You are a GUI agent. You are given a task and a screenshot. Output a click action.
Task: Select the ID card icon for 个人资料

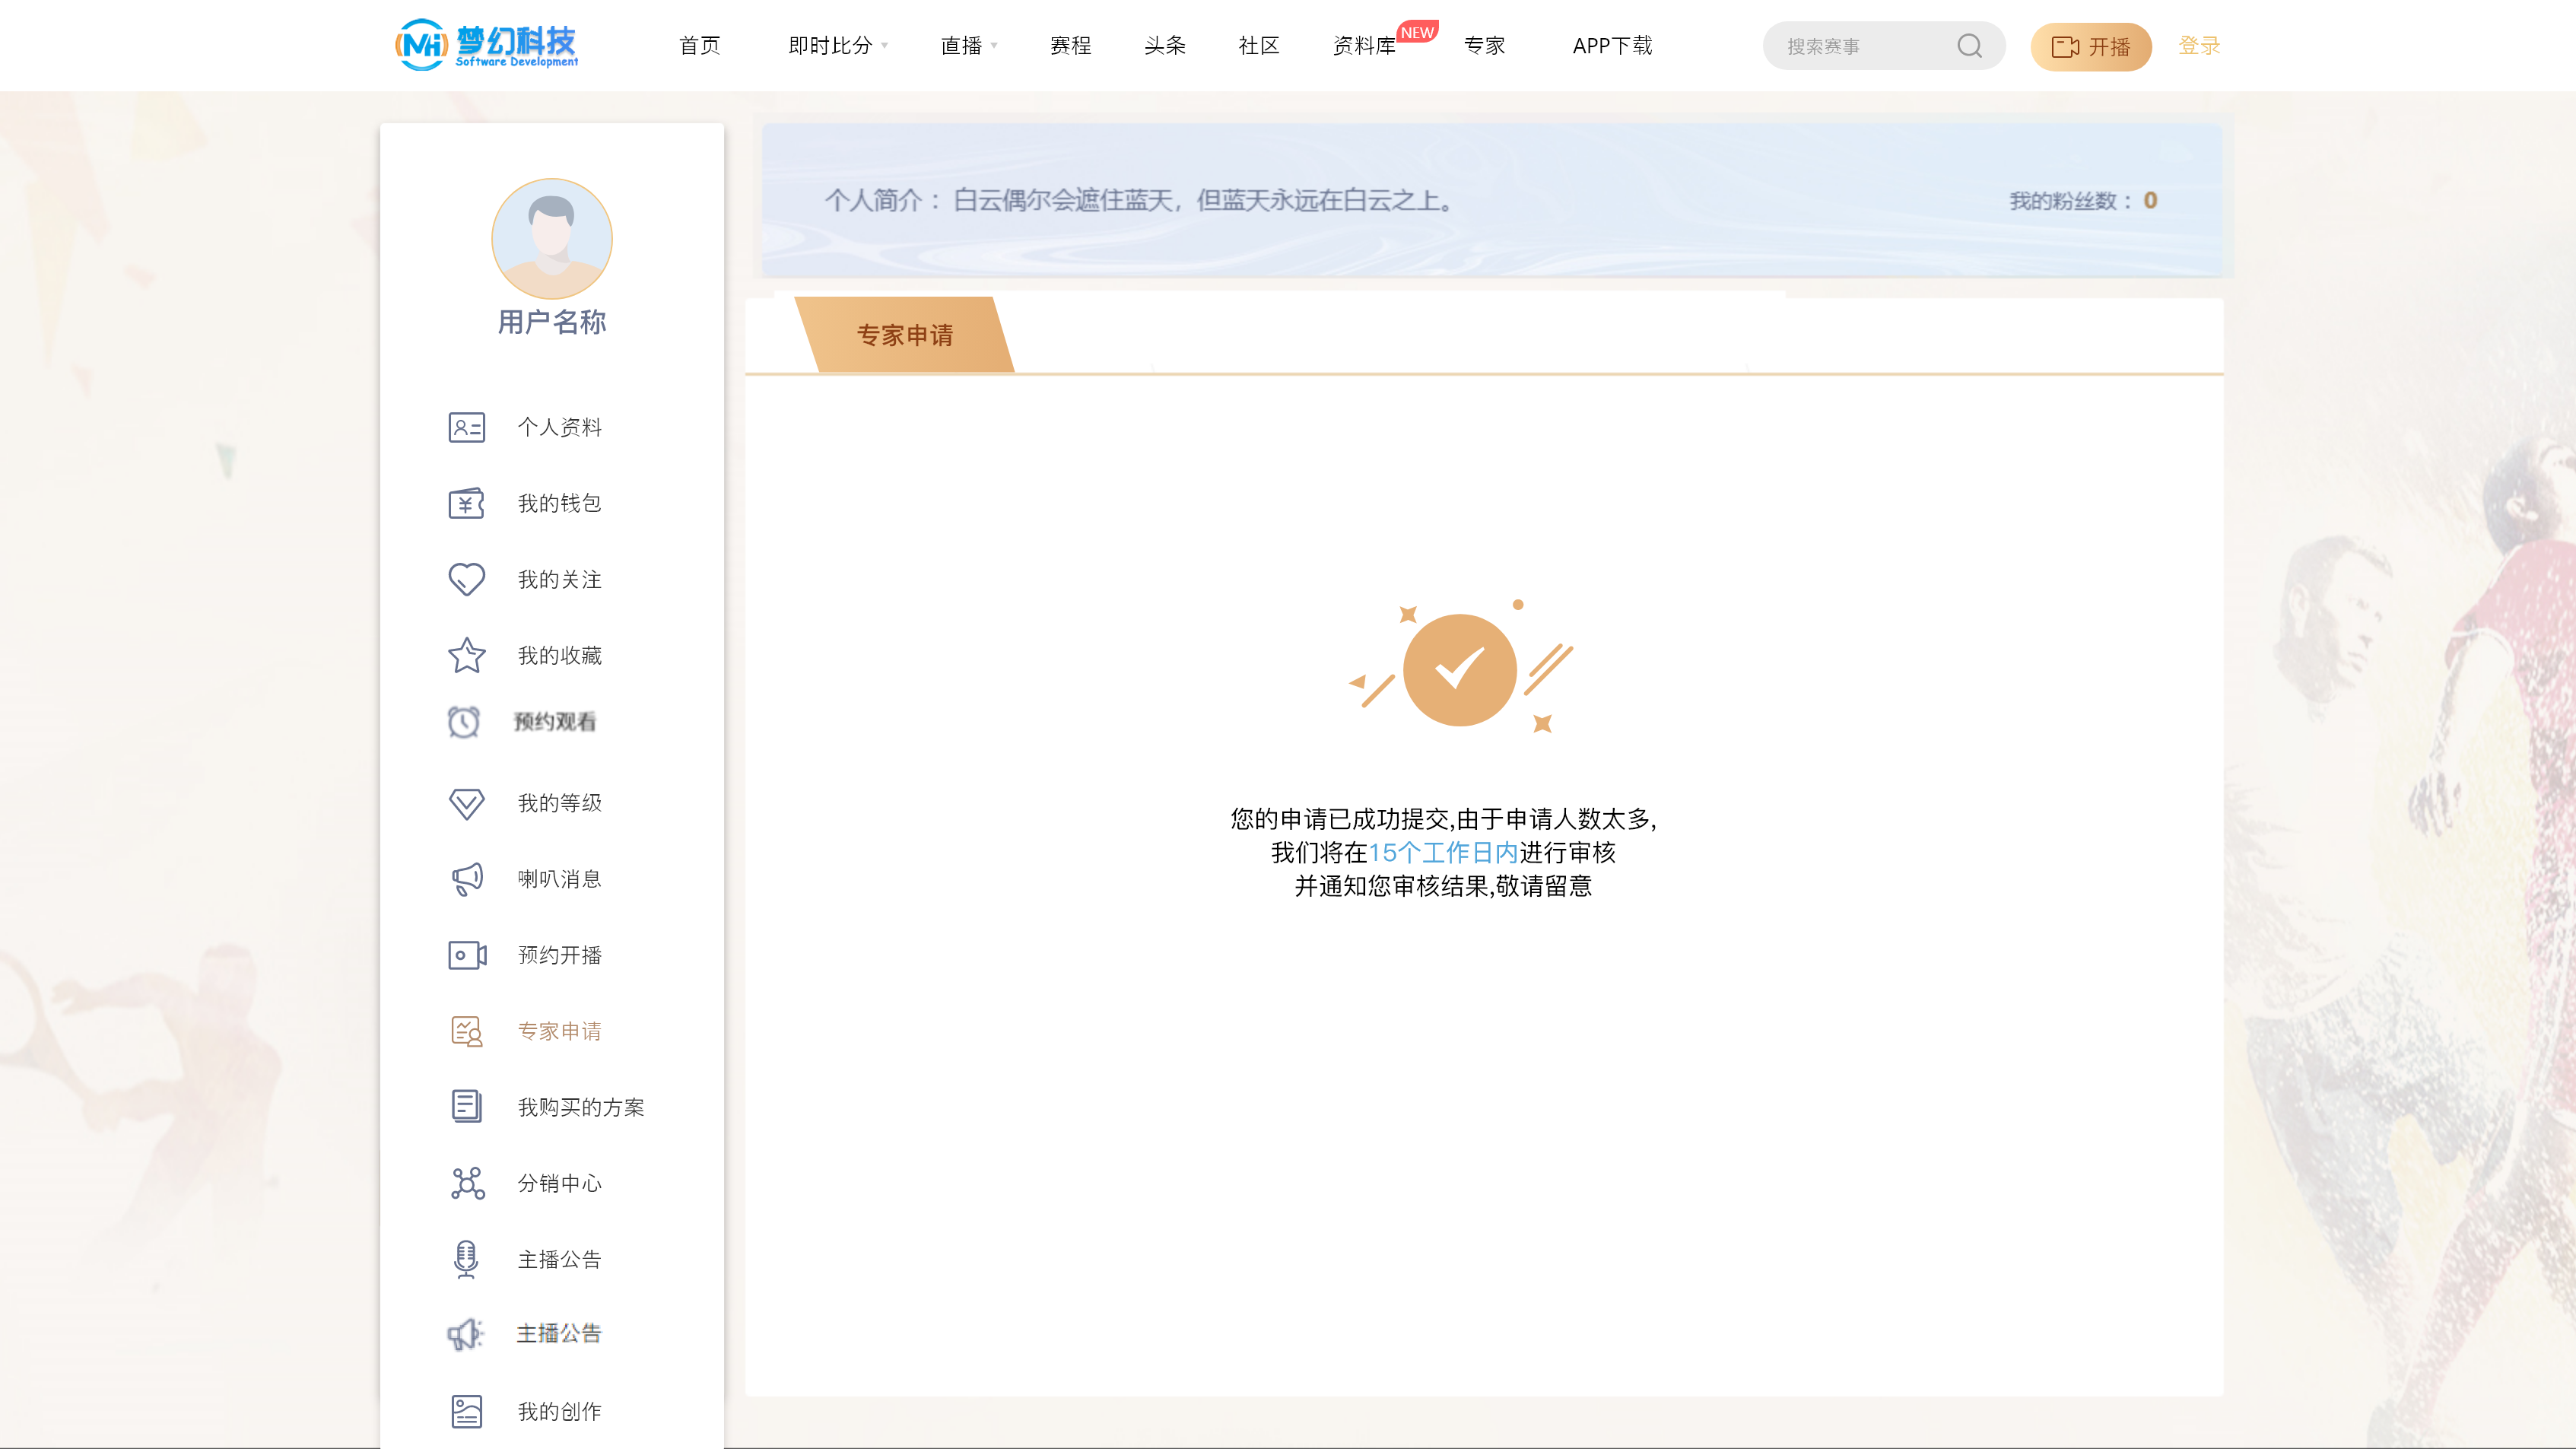pyautogui.click(x=466, y=427)
